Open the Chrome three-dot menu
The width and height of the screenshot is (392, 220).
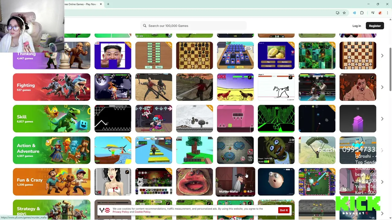(387, 13)
